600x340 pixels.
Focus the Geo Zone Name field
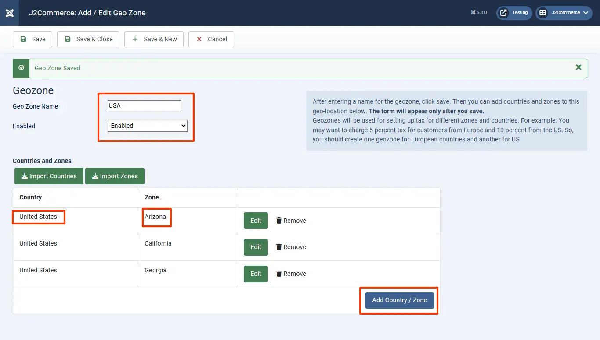click(x=145, y=105)
